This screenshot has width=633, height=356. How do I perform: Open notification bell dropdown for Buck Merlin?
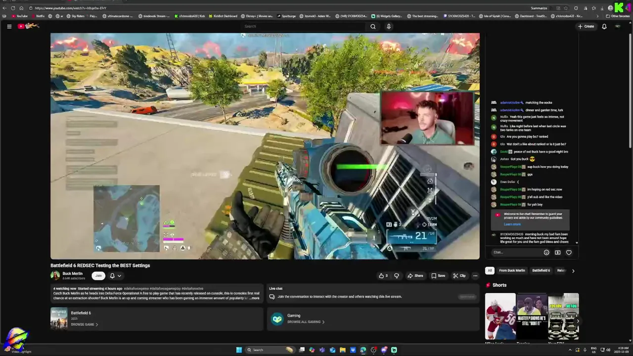coord(115,275)
